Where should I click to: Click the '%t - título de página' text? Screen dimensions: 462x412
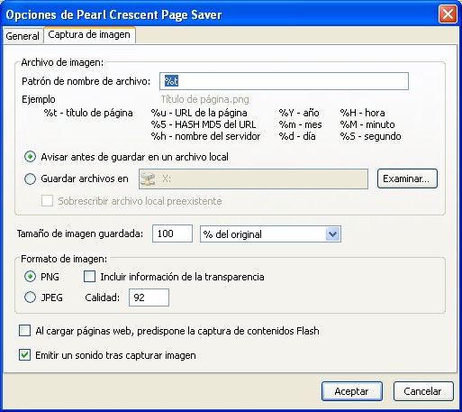pyautogui.click(x=88, y=113)
